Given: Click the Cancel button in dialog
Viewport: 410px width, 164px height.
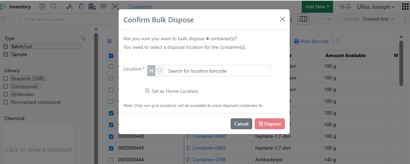Looking at the screenshot, I should tap(241, 124).
